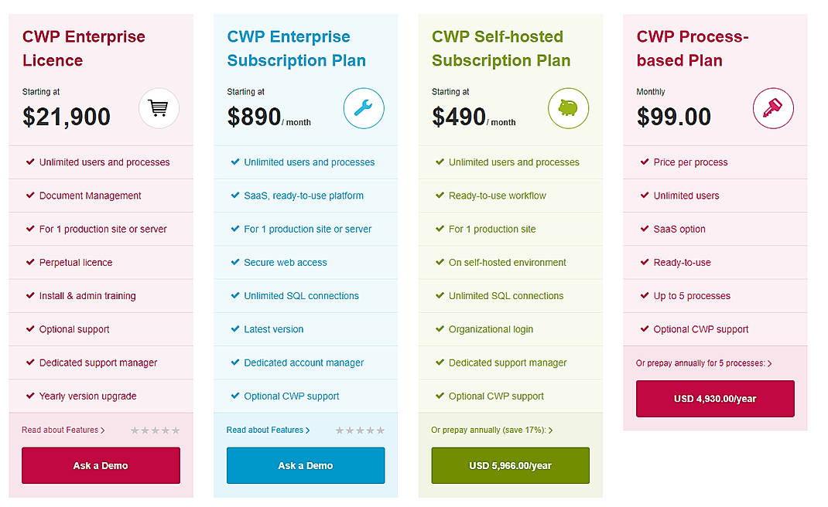Image resolution: width=828 pixels, height=507 pixels.
Task: Click the USD 4,930.00/year payment option
Action: click(x=714, y=398)
